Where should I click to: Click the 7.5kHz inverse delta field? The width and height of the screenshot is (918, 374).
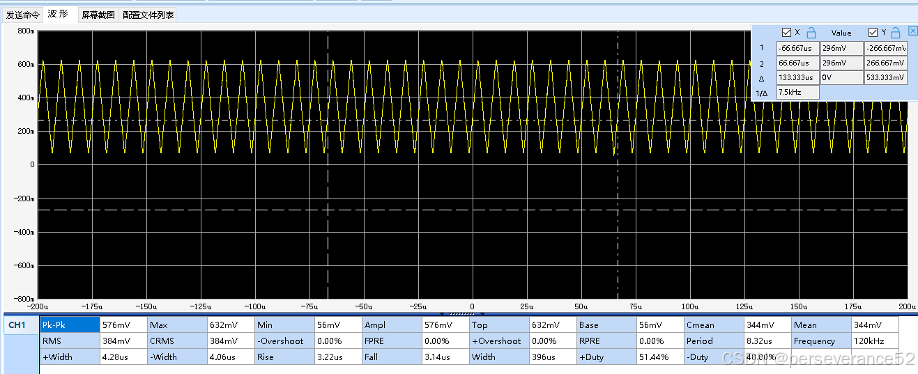[797, 93]
